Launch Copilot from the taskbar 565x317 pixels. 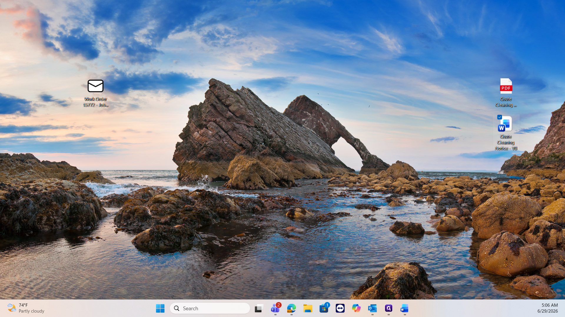coord(356,308)
